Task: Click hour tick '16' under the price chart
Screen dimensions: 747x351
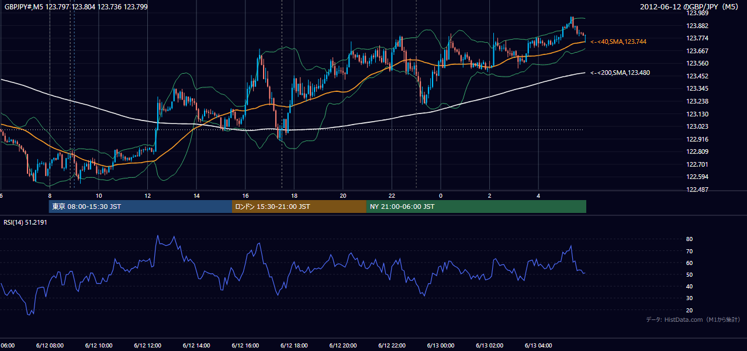Action: [245, 196]
